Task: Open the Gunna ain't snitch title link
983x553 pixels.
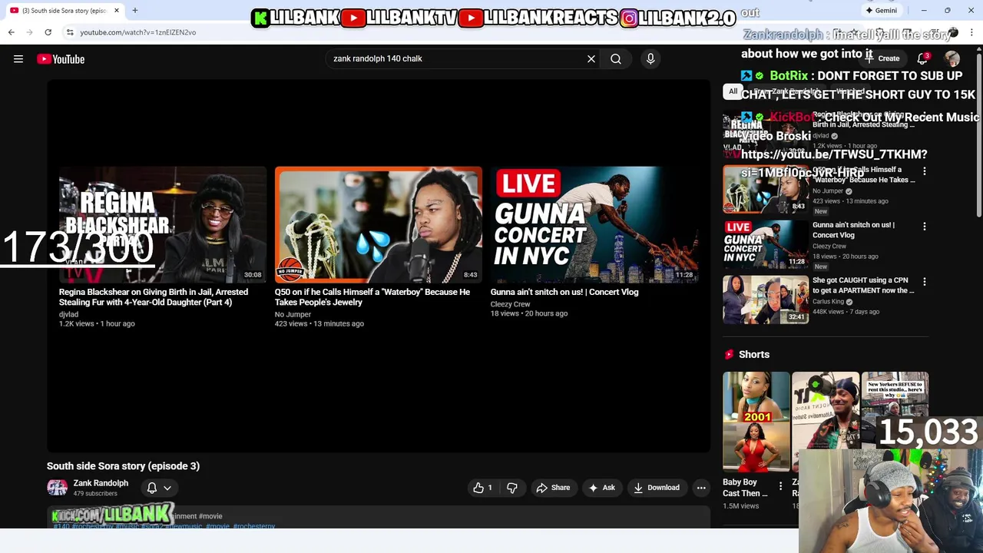Action: click(x=564, y=292)
